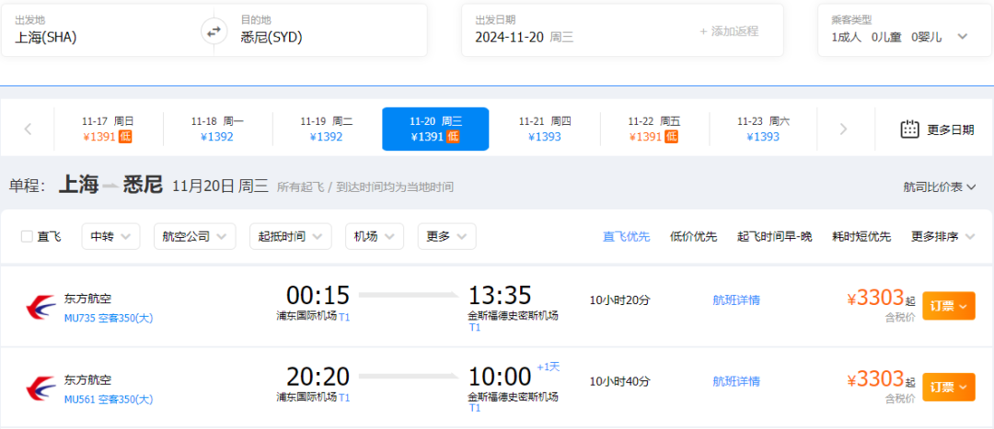The image size is (994, 429).
Task: Click the swap origin and destination icon
Action: (214, 31)
